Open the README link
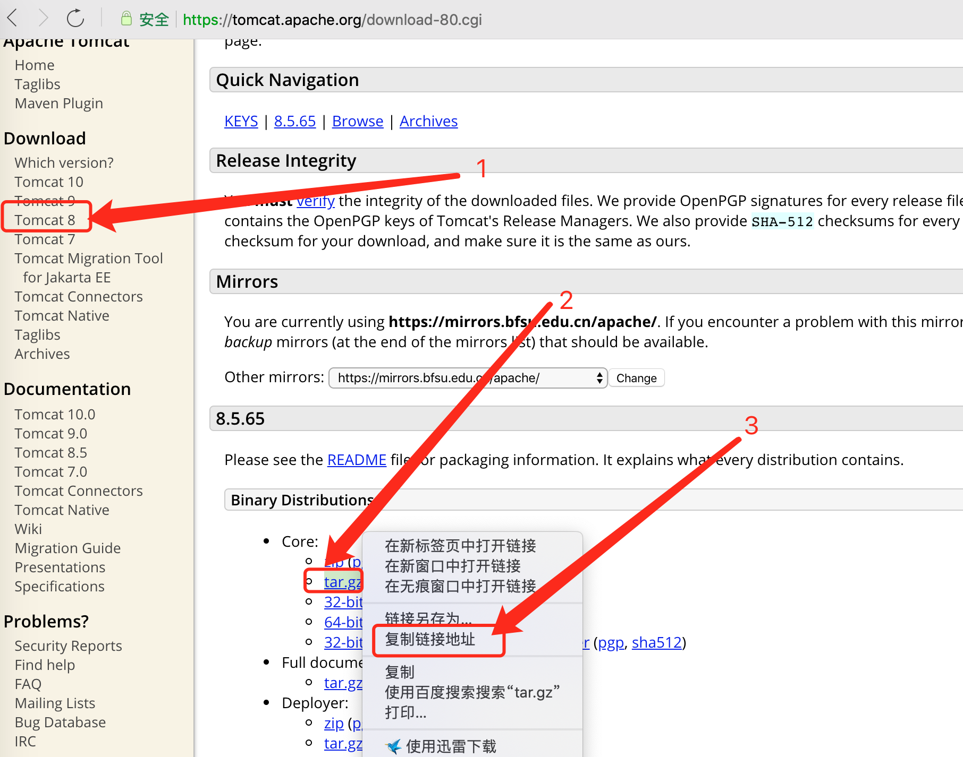963x757 pixels. tap(356, 460)
